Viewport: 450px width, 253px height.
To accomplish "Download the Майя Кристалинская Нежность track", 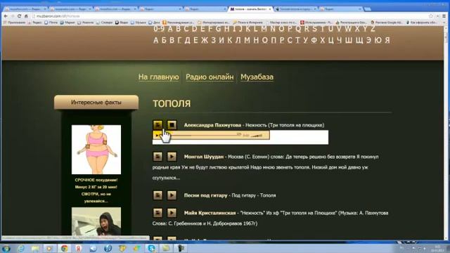I will point(157,213).
